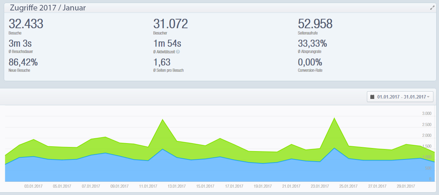
Task: Click the expand widget icon in the Zugriffe header
Action: click(432, 8)
